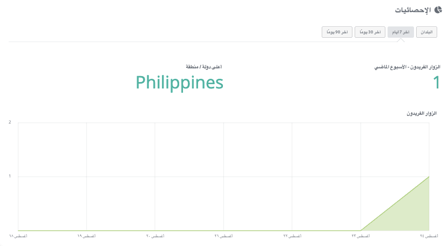
Task: Select the آخر 7 أيام tab
Action: point(401,32)
